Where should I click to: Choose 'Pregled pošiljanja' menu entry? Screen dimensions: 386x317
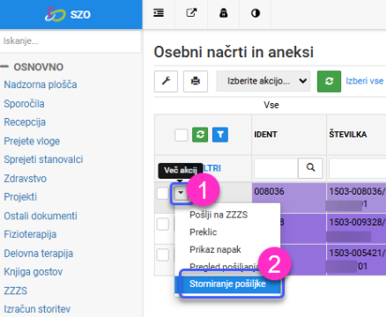224,267
